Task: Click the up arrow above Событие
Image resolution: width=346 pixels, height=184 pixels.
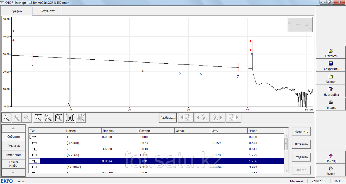Action: click(x=14, y=128)
